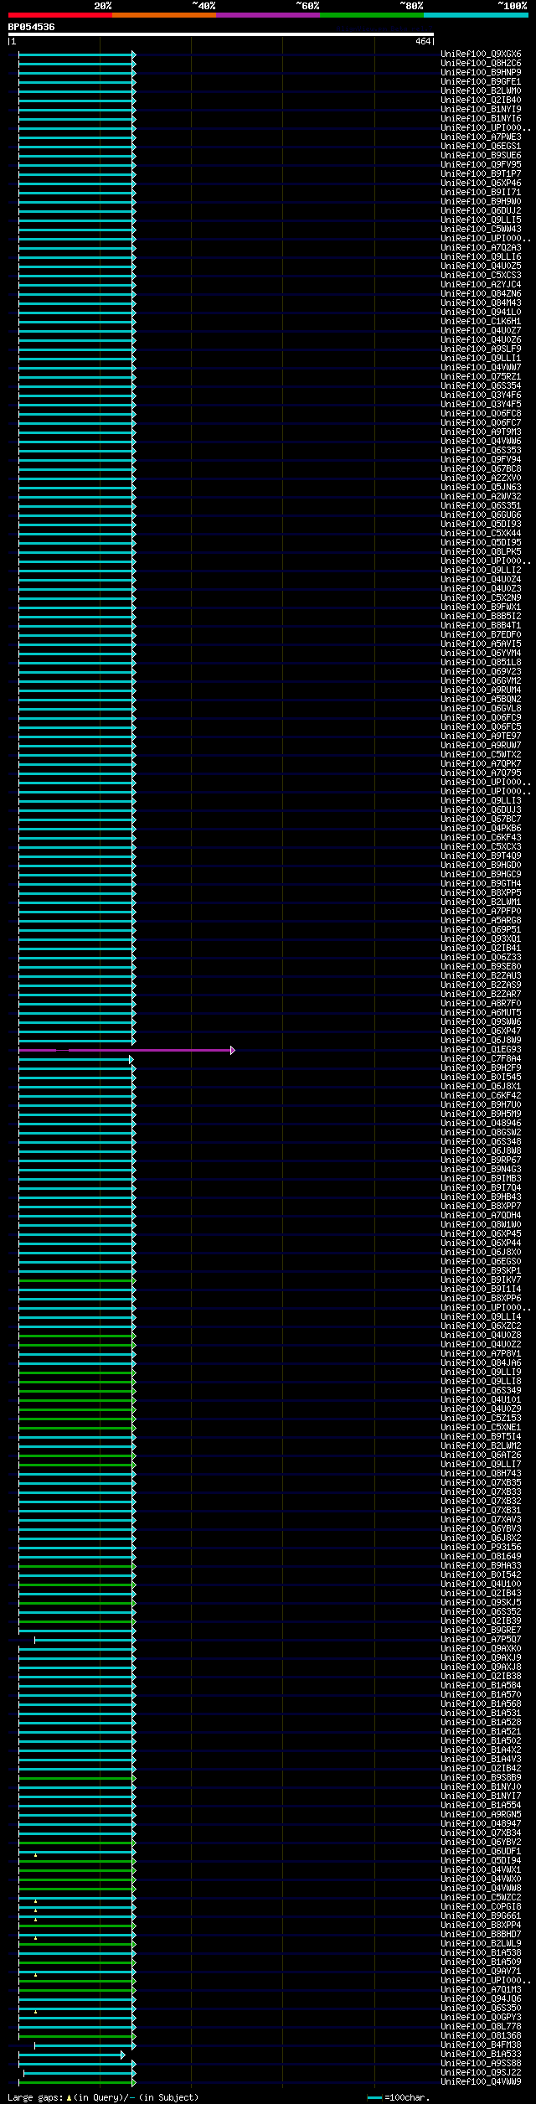
Task: Select the UniRef100_A7PWE3 label
Action: coord(481,137)
